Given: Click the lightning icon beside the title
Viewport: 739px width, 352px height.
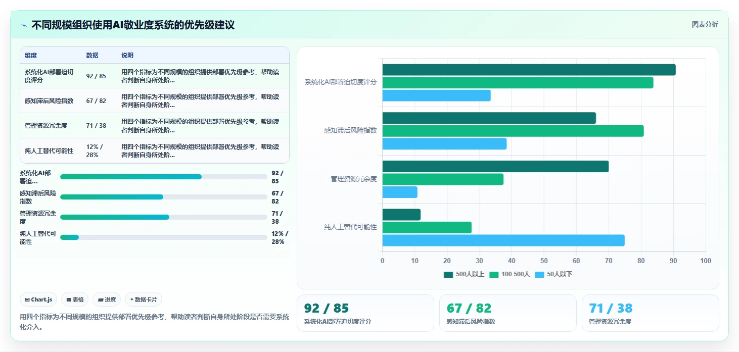Looking at the screenshot, I should click(x=24, y=25).
